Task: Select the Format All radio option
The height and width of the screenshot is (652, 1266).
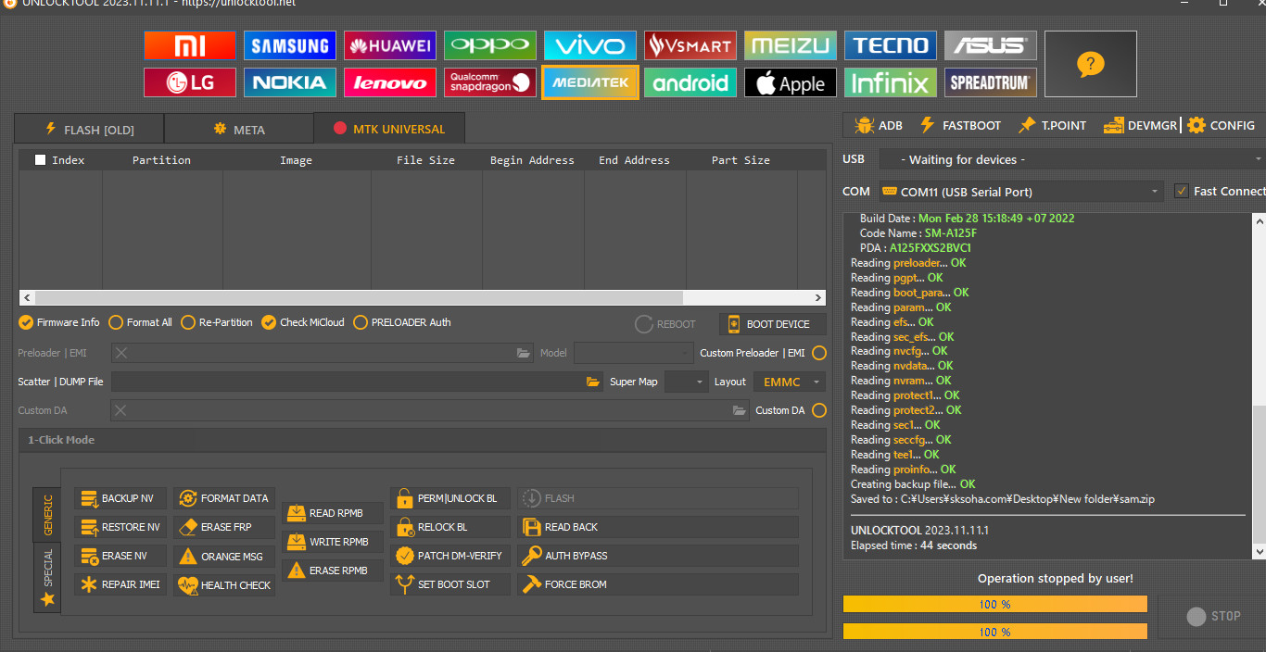Action: [x=116, y=322]
